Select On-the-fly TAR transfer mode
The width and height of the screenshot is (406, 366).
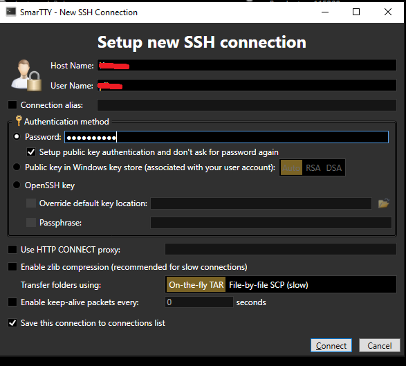[196, 285]
